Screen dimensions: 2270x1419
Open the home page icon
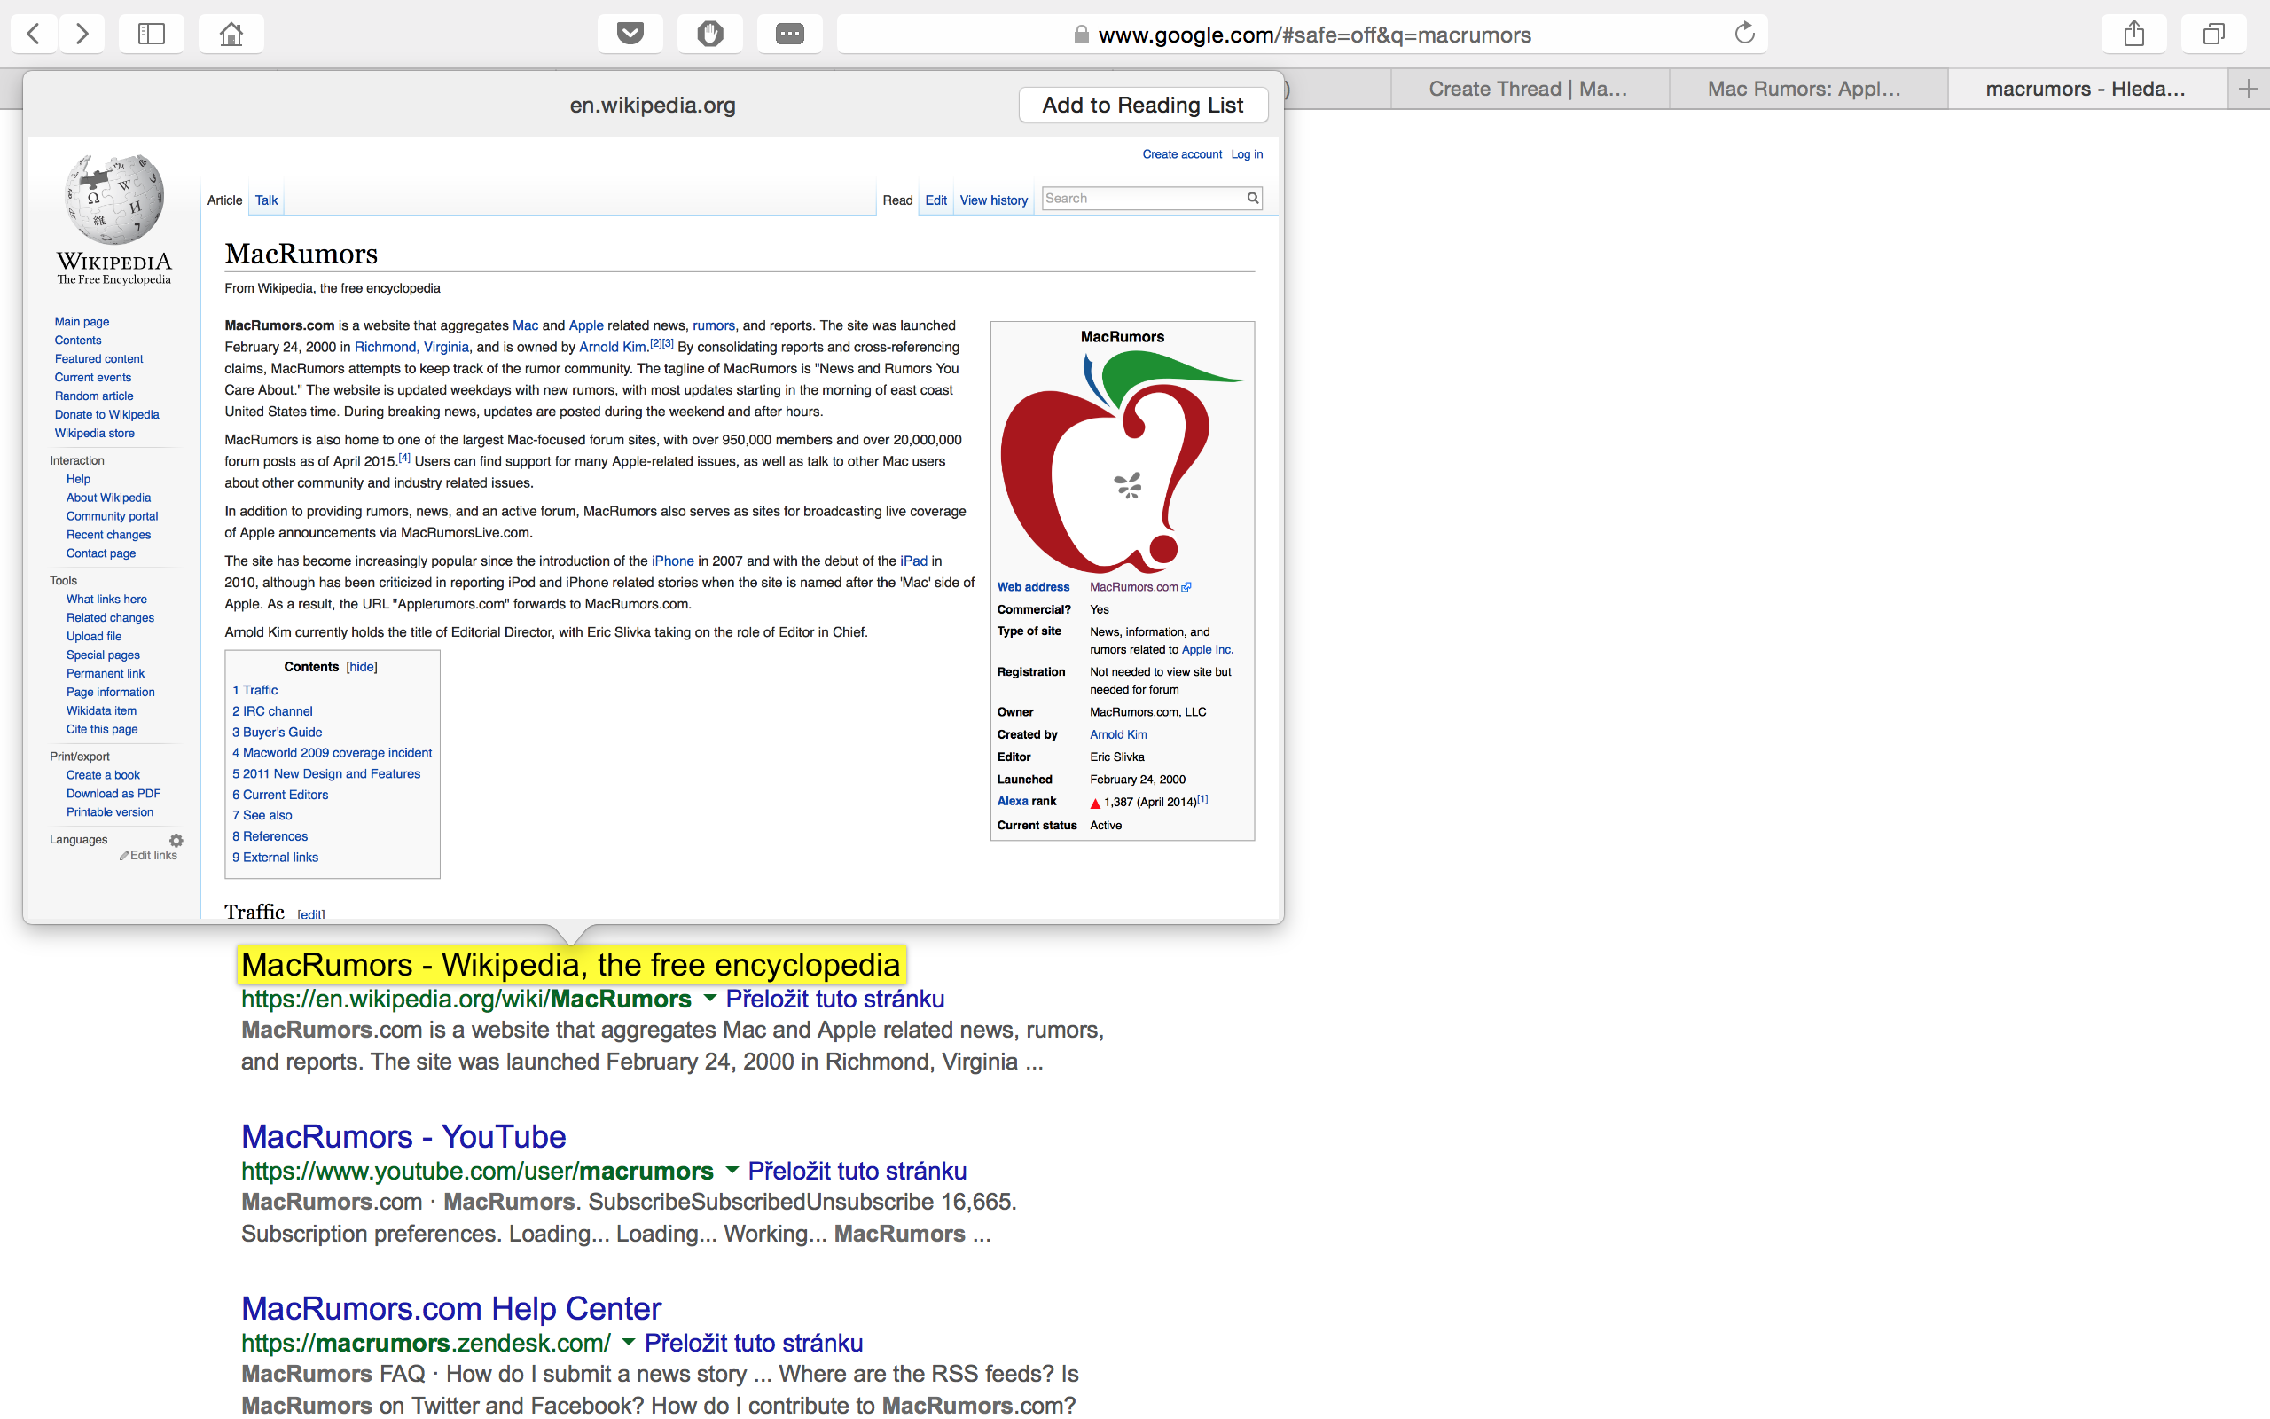(231, 34)
